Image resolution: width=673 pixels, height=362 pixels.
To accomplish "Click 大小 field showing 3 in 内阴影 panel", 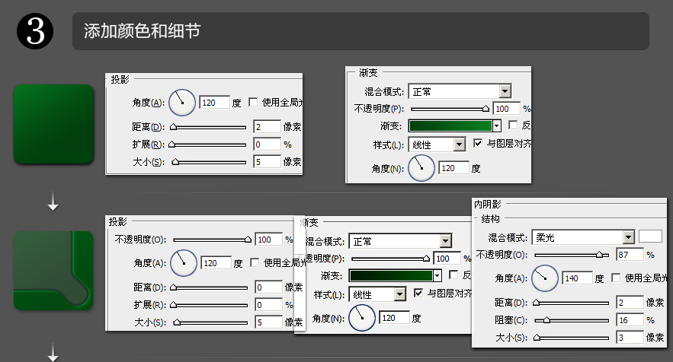I will [x=630, y=338].
